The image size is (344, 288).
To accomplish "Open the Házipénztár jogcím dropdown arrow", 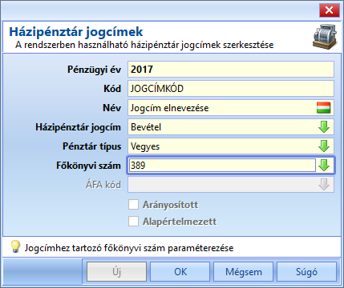I will point(324,127).
